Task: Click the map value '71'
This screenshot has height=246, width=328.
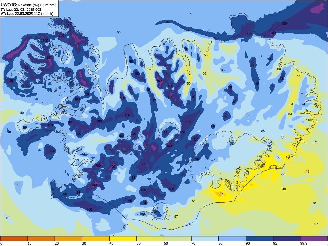Action: coord(316,142)
